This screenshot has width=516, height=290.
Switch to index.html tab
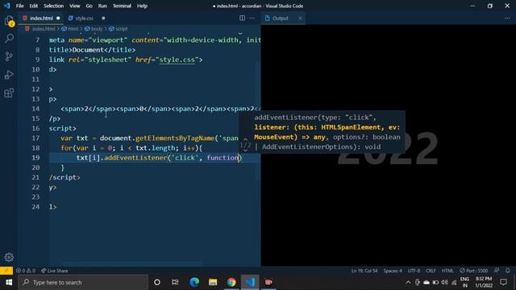(x=41, y=18)
